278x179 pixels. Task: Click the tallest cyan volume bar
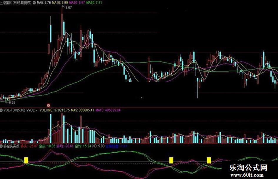(x=51, y=128)
